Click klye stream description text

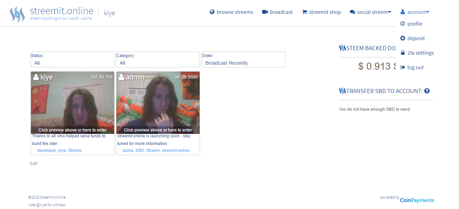tap(69, 140)
